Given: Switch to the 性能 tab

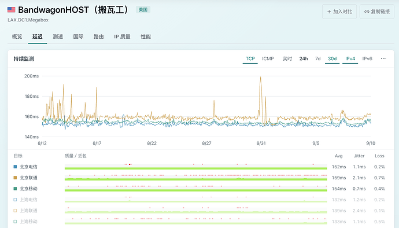Looking at the screenshot, I should tap(146, 36).
